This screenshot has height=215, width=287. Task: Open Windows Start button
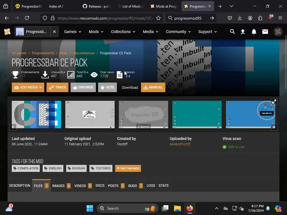click(90, 208)
